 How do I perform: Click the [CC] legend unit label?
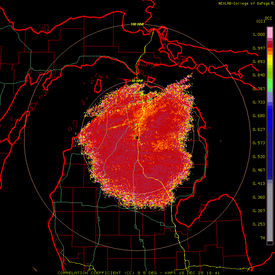261,21
